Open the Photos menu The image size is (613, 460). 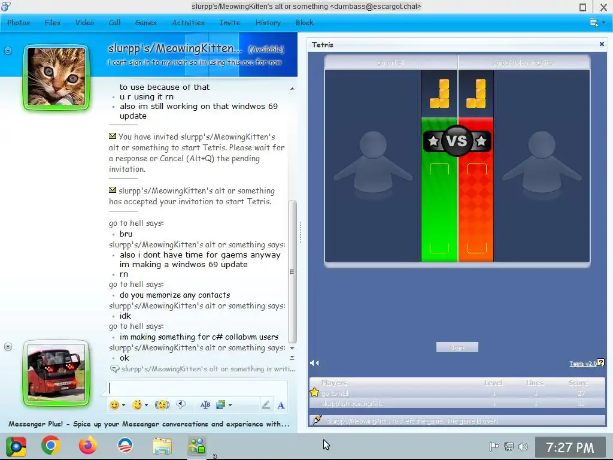pyautogui.click(x=19, y=23)
